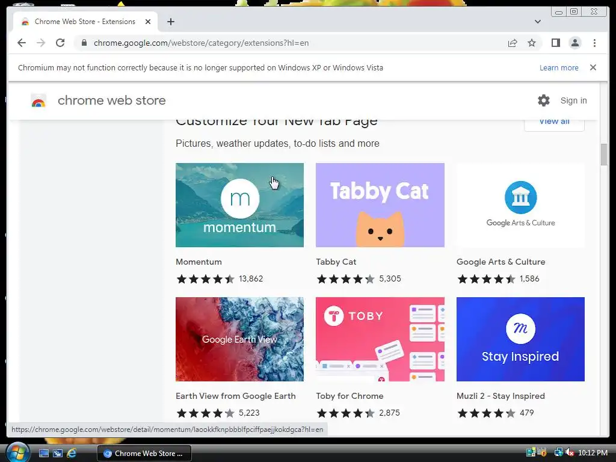Click the Momentum rating count 13,862
This screenshot has height=462, width=616.
tap(251, 279)
